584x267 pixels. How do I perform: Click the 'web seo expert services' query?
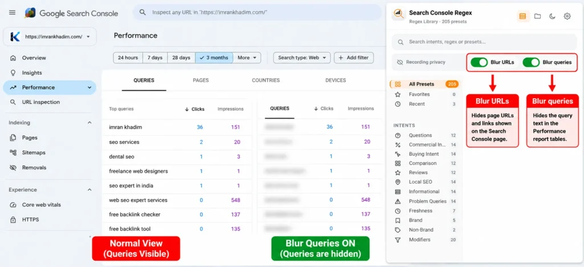coord(138,200)
